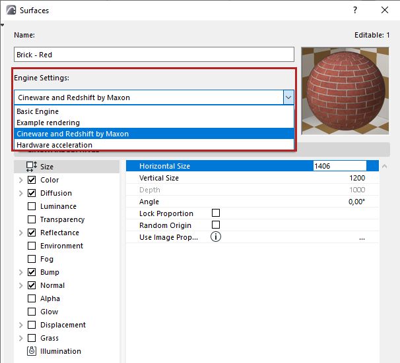Click the Illumination lamp icon
The image size is (400, 363).
[x=32, y=351]
